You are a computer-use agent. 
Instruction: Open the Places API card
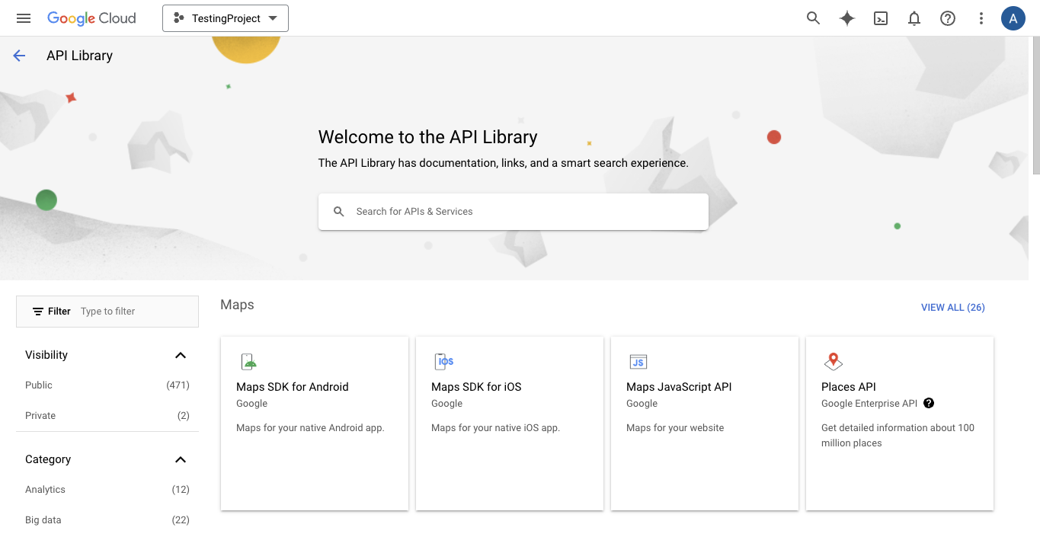[x=900, y=424]
